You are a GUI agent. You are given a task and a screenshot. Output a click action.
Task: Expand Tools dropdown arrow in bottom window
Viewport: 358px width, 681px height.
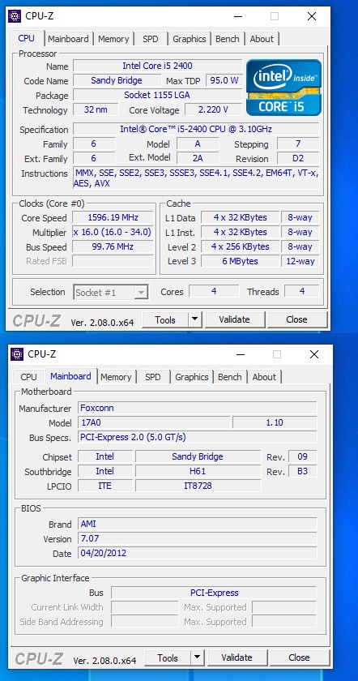click(198, 658)
